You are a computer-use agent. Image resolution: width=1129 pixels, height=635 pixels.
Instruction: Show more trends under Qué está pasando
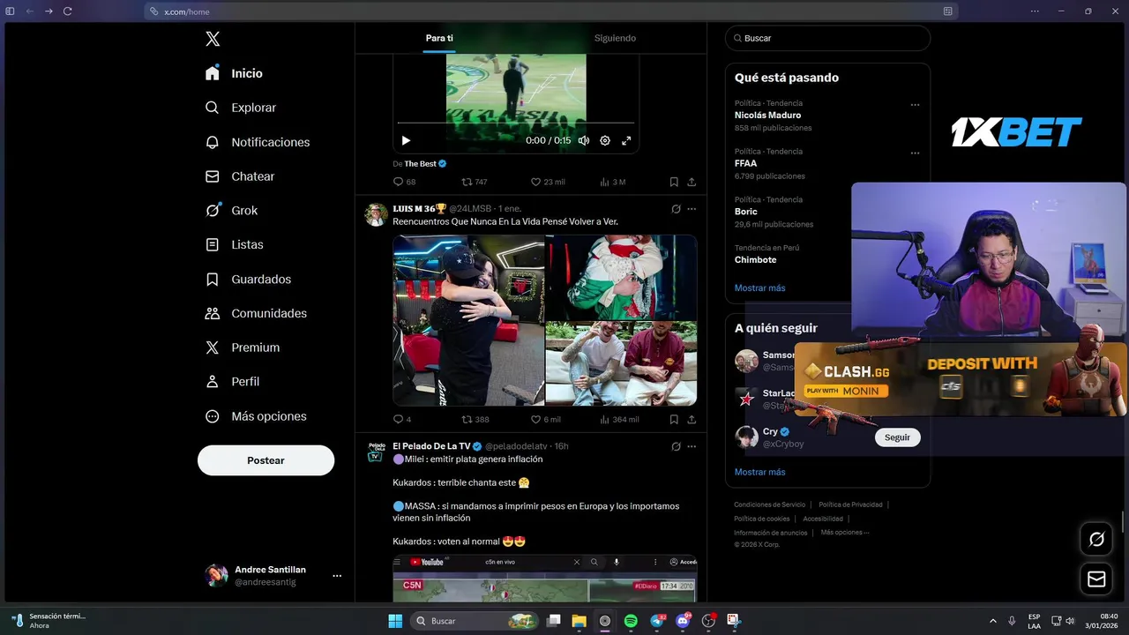tap(759, 288)
